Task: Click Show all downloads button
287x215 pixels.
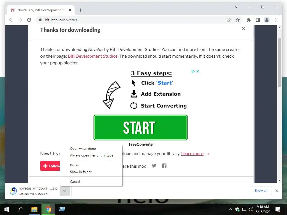Action: 261,191
